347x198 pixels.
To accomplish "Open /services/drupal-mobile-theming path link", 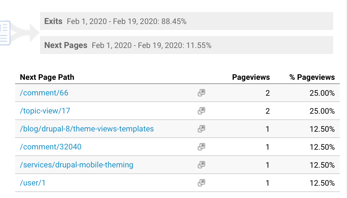I will click(77, 165).
